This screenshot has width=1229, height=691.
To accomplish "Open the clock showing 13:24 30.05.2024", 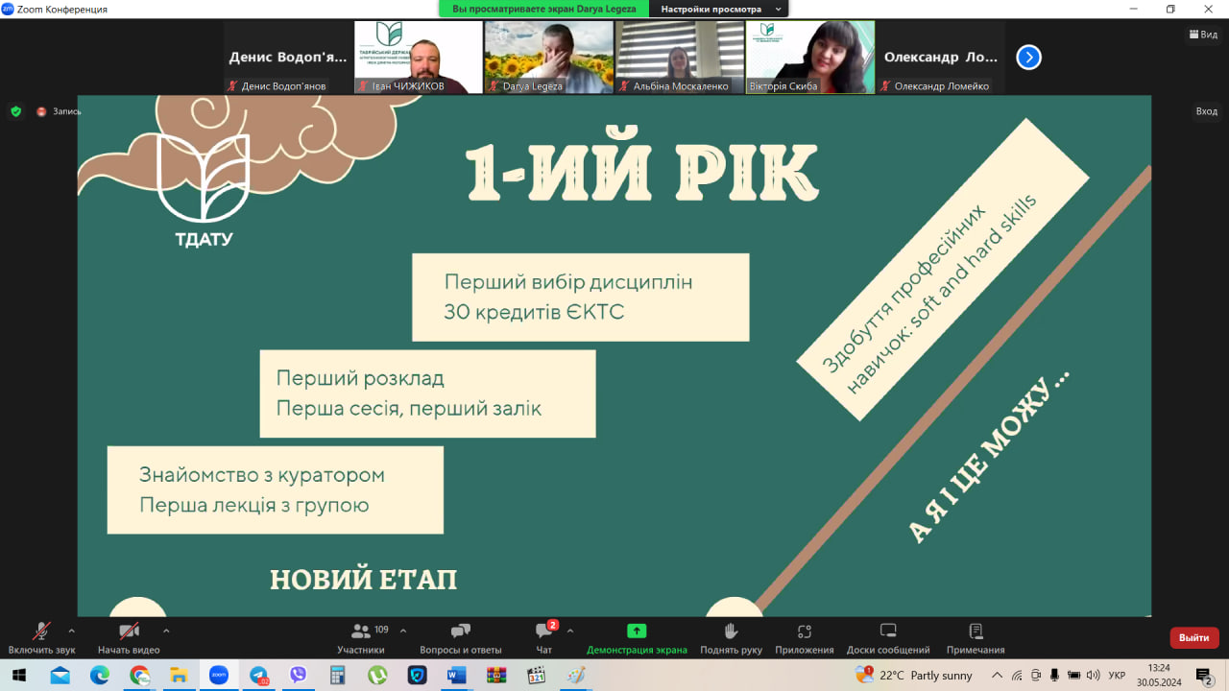I will (1159, 676).
